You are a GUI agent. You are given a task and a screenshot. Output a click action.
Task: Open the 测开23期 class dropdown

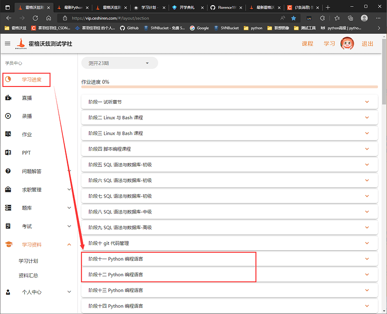pyautogui.click(x=119, y=63)
